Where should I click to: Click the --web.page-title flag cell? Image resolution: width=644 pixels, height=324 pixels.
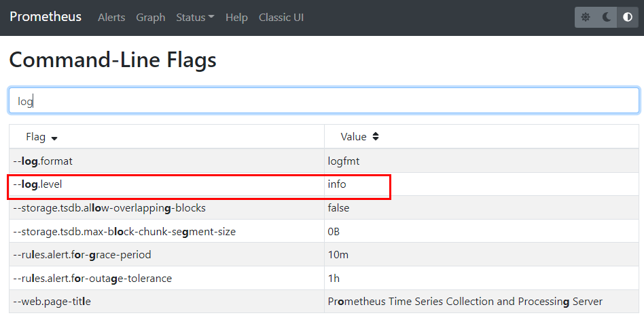click(x=166, y=302)
